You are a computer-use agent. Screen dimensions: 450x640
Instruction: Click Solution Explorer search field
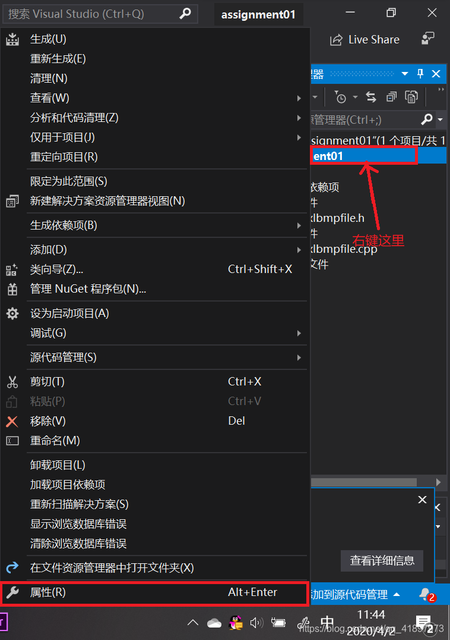[365, 120]
